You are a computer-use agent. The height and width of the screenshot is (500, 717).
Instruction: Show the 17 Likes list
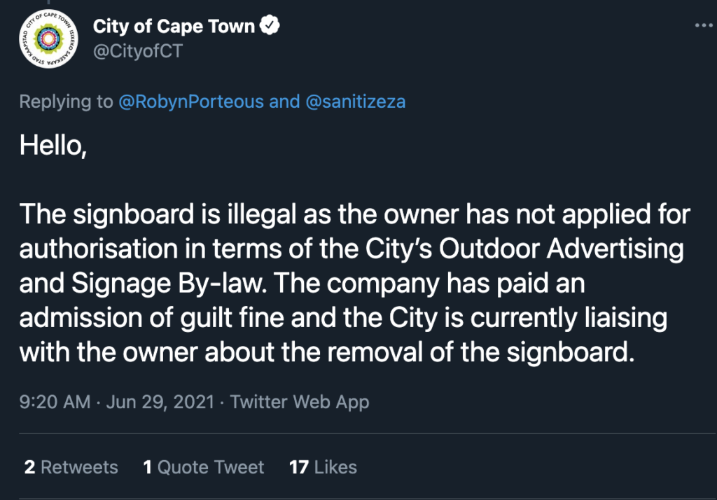point(323,467)
